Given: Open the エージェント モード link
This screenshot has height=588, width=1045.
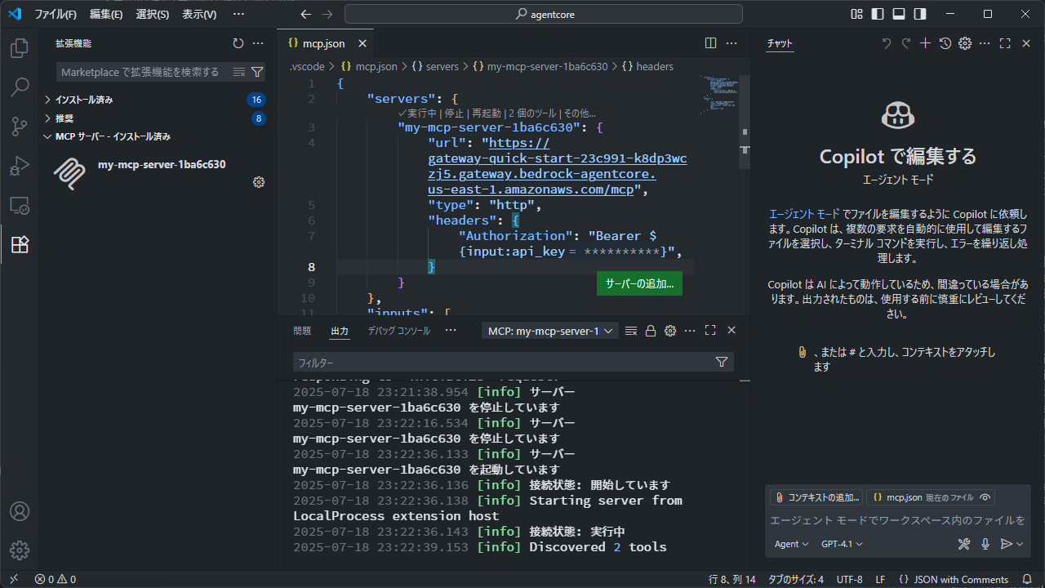Looking at the screenshot, I should click(804, 213).
